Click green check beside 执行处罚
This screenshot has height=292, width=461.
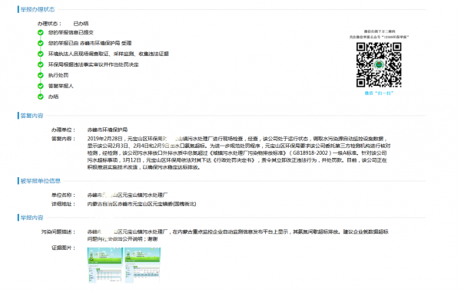[41, 75]
